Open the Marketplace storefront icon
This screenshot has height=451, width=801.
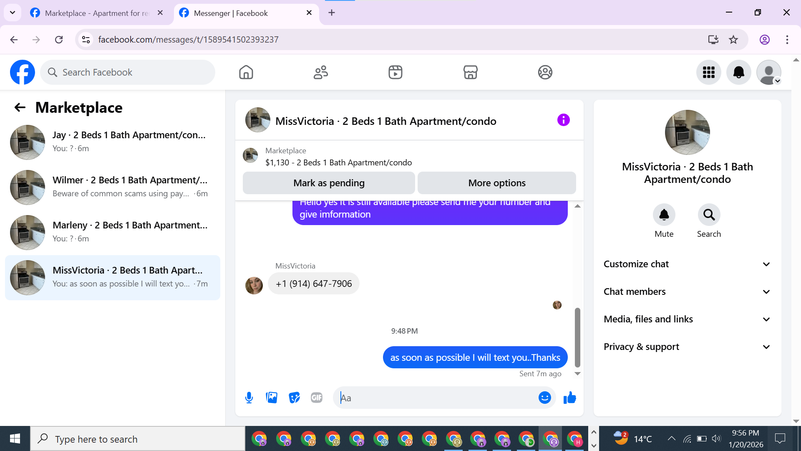pyautogui.click(x=470, y=72)
